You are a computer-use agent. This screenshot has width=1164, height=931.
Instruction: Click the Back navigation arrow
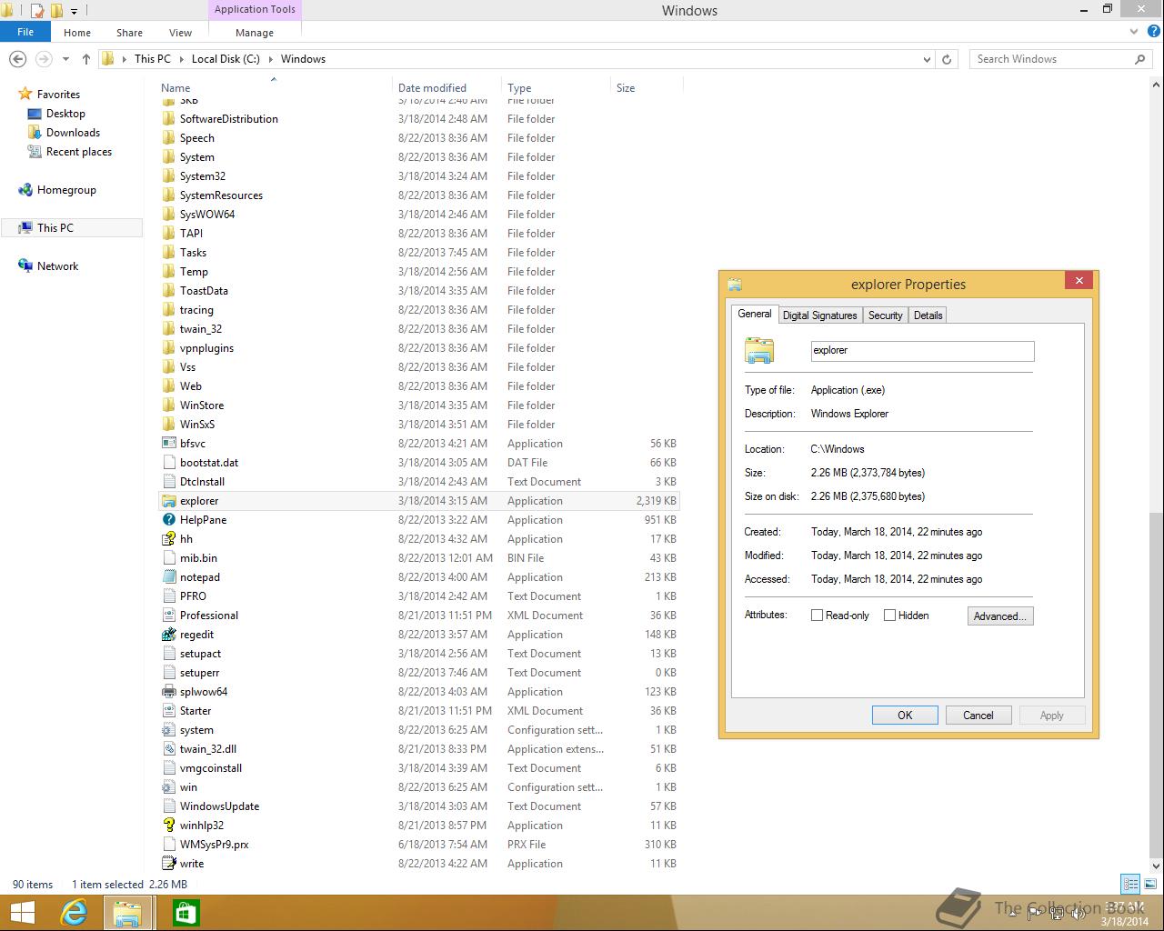click(x=17, y=59)
